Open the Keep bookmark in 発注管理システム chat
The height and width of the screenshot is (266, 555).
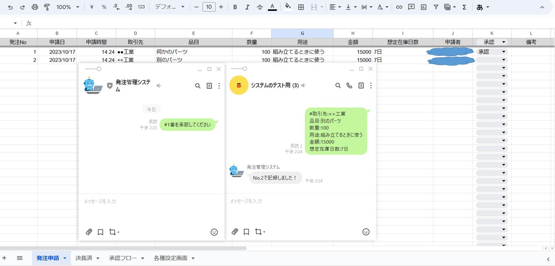coord(101,232)
